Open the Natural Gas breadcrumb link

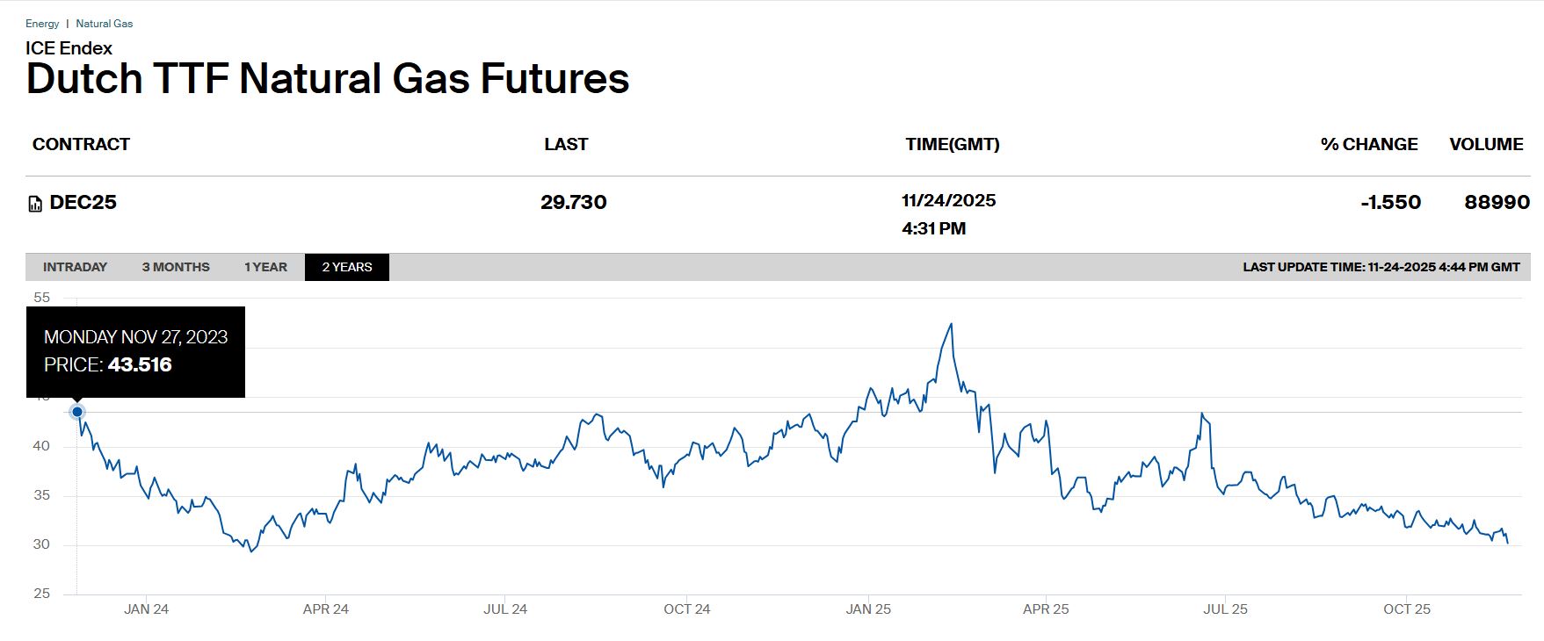click(x=105, y=24)
